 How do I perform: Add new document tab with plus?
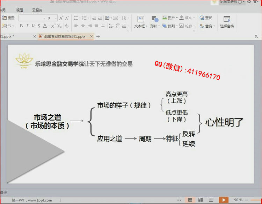98,36
